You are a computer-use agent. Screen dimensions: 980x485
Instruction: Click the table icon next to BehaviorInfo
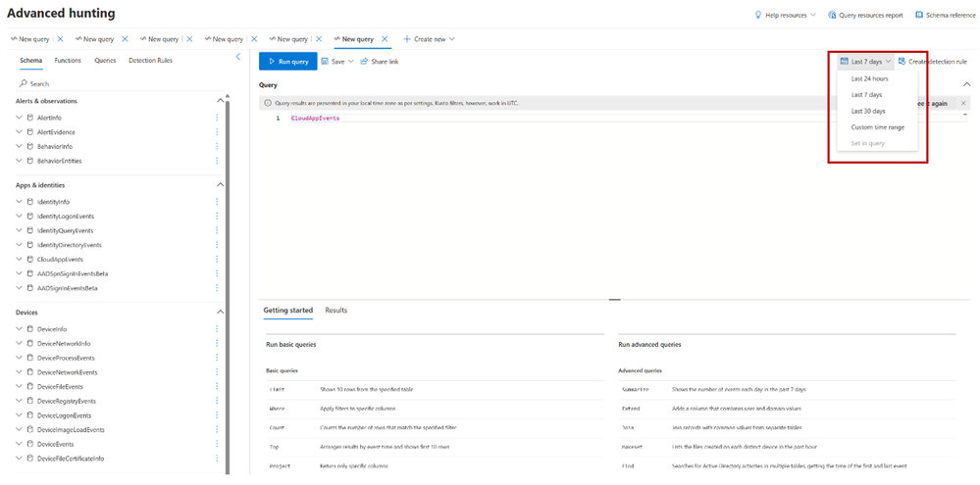pyautogui.click(x=30, y=146)
